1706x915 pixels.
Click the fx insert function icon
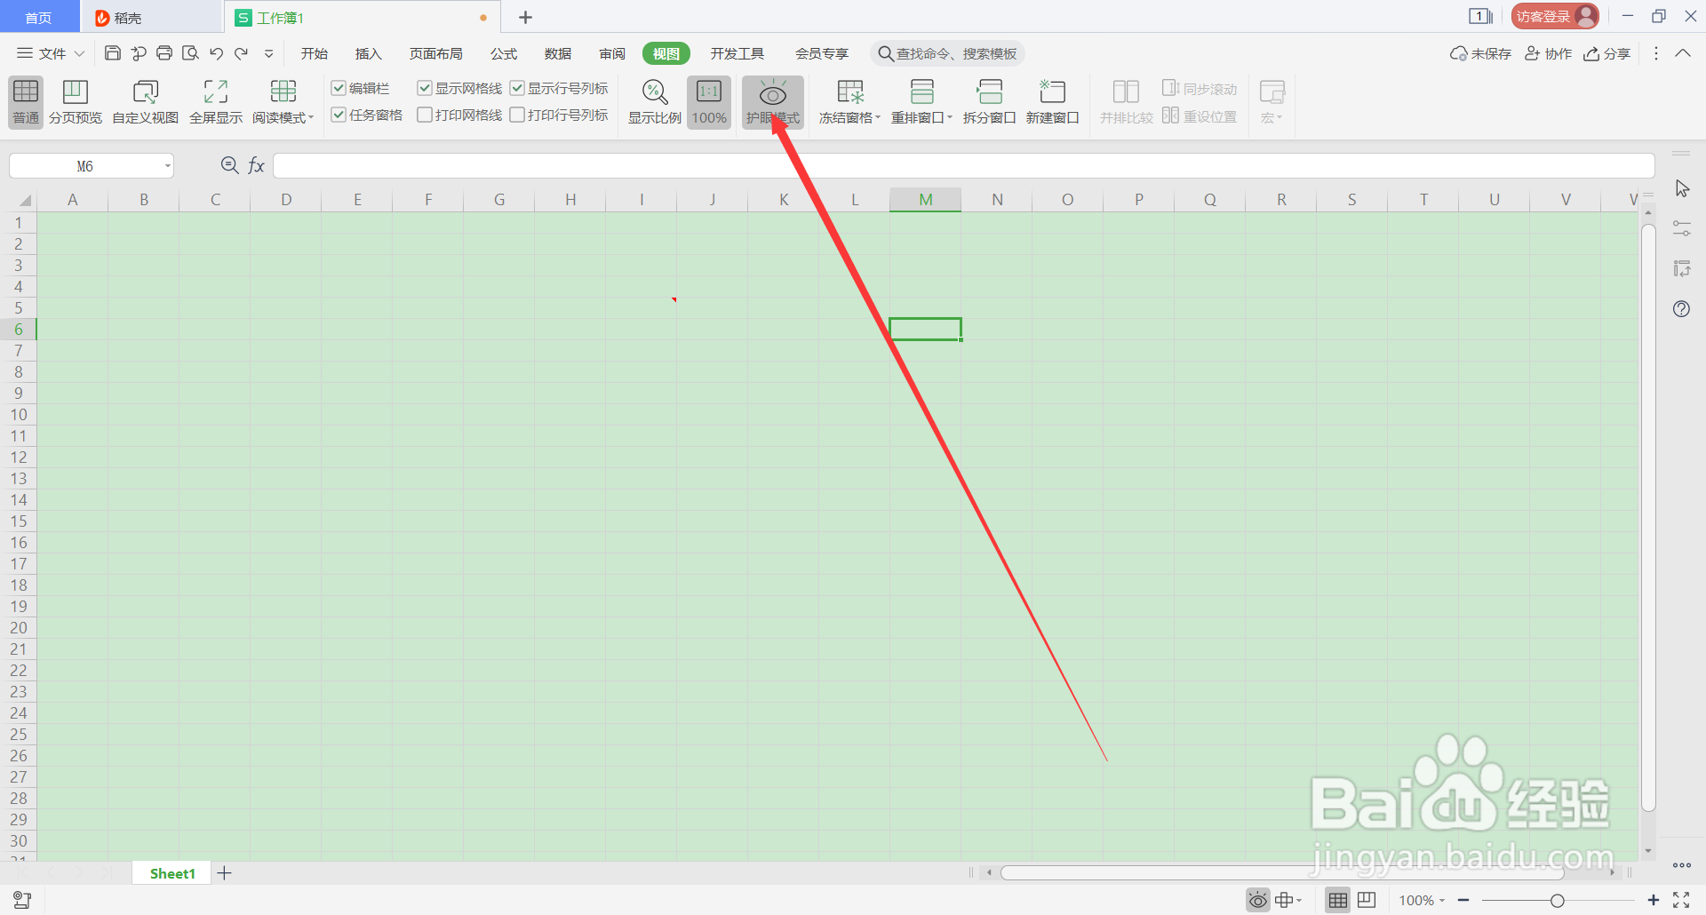(x=256, y=165)
